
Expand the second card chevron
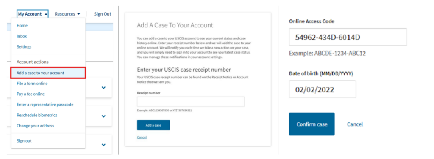click(x=103, y=116)
